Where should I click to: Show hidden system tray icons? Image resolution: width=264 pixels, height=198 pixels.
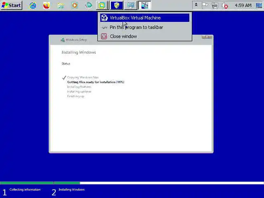pyautogui.click(x=196, y=5)
